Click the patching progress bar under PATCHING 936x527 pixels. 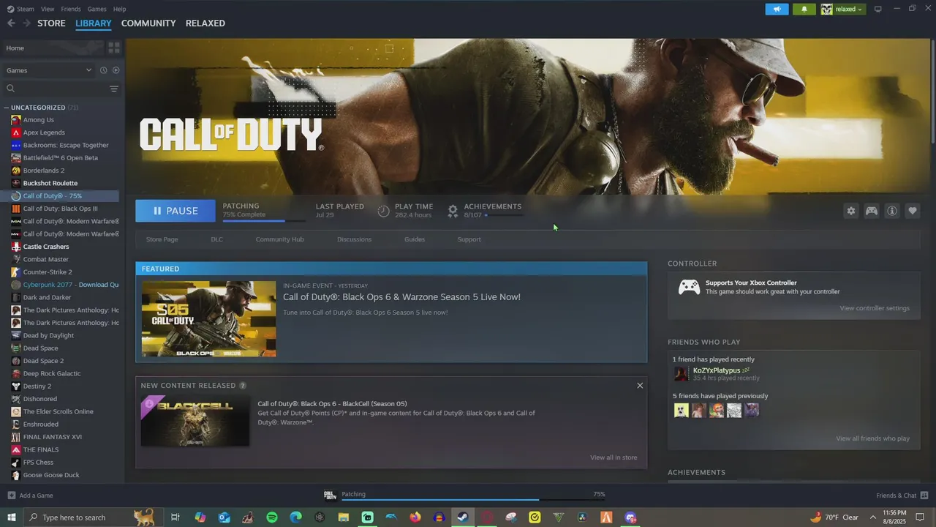(264, 220)
